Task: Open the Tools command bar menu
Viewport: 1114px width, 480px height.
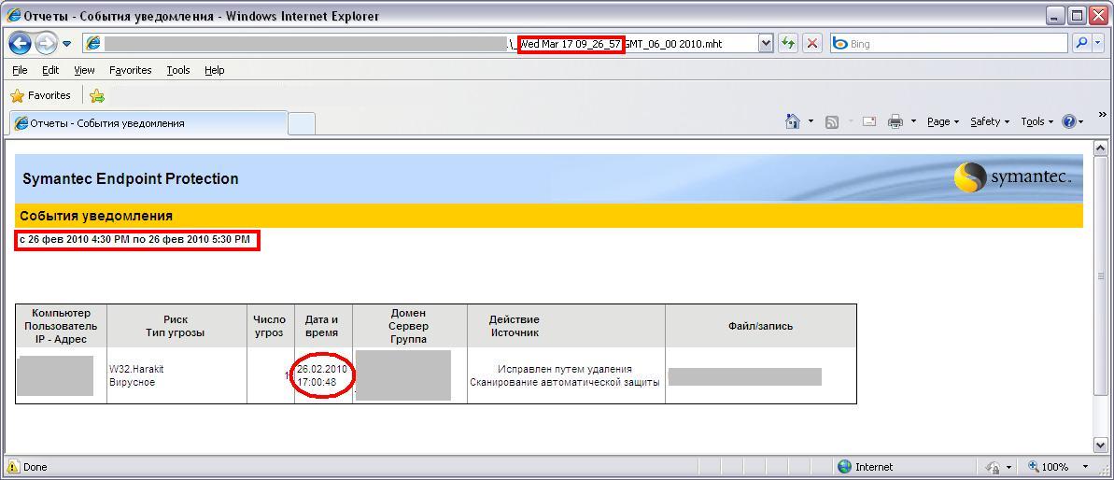Action: coord(1036,121)
